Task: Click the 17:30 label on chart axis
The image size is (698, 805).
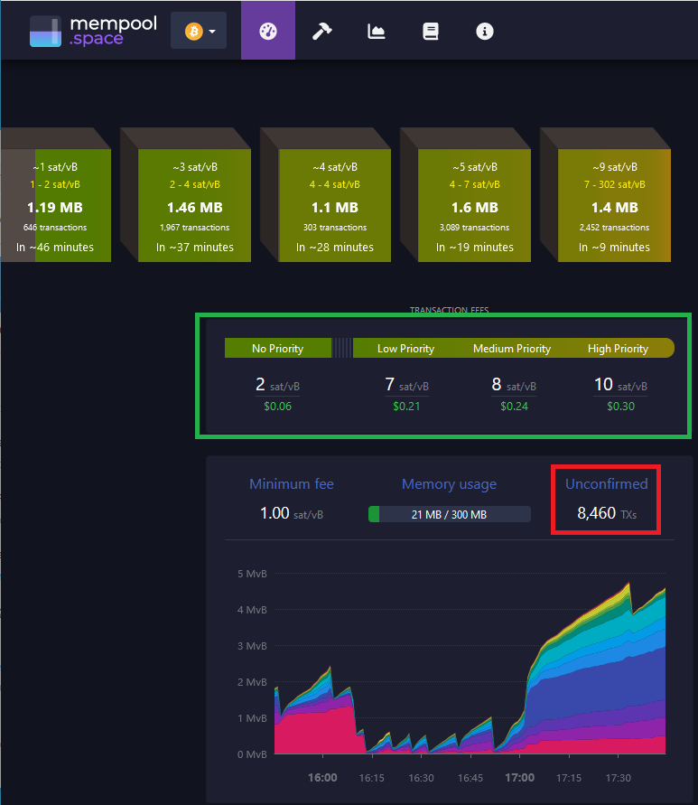Action: coord(618,778)
